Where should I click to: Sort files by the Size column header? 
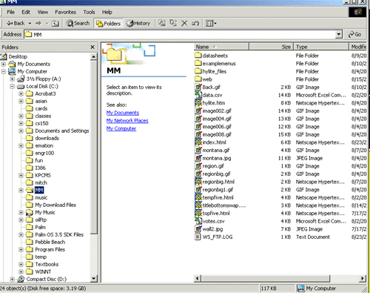(x=271, y=47)
